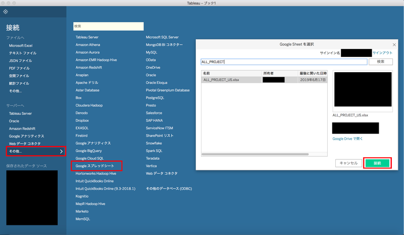This screenshot has height=235, width=404.
Task: Select MemSQL connector
Action: [83, 219]
